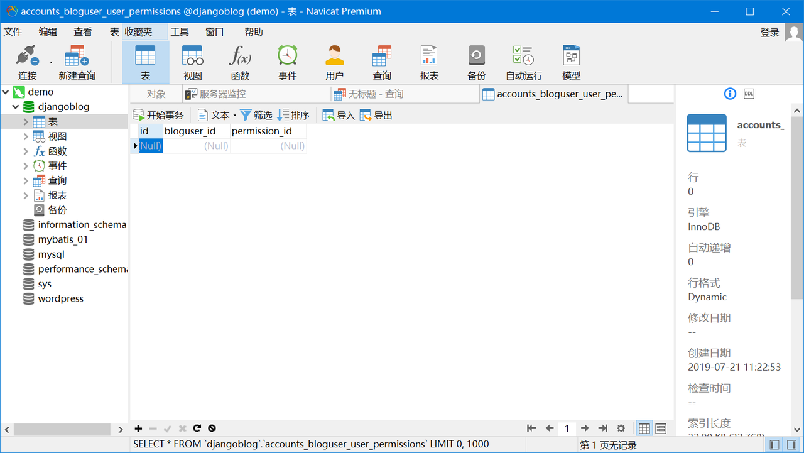Open the Model (模型) toolbar icon

(x=571, y=62)
